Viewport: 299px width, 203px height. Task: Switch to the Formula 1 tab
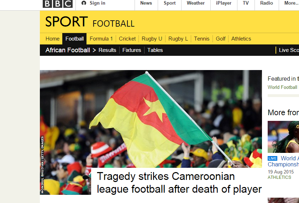coord(101,39)
